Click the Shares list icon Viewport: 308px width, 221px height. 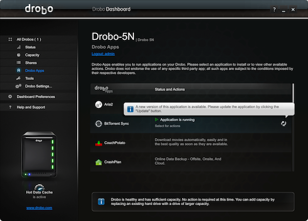pos(18,62)
